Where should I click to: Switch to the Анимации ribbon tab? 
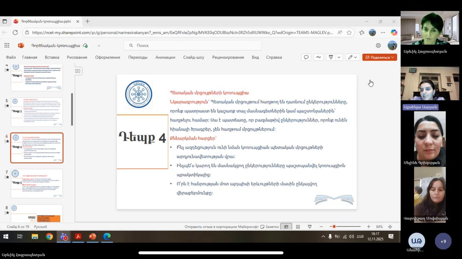(x=165, y=57)
